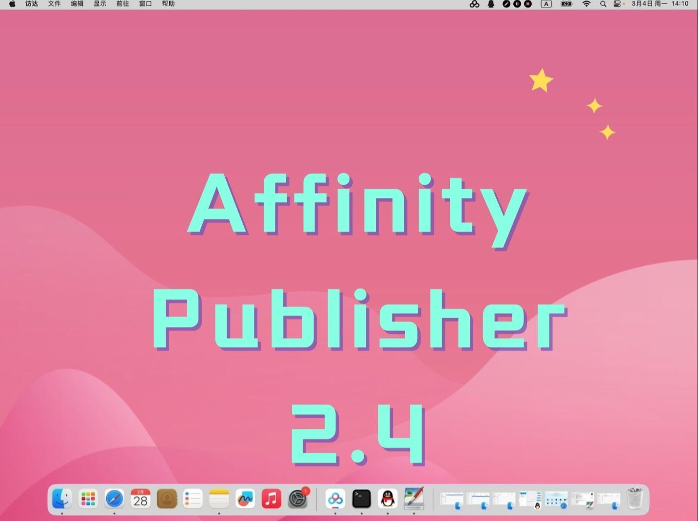Open the QQ penguin app in Dock

(388, 499)
